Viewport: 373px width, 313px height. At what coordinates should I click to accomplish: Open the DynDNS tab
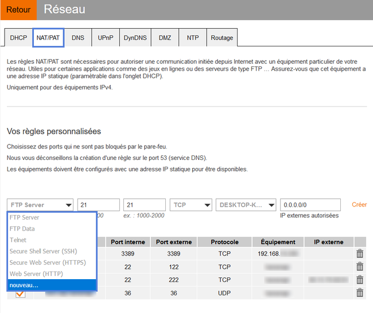pyautogui.click(x=135, y=38)
